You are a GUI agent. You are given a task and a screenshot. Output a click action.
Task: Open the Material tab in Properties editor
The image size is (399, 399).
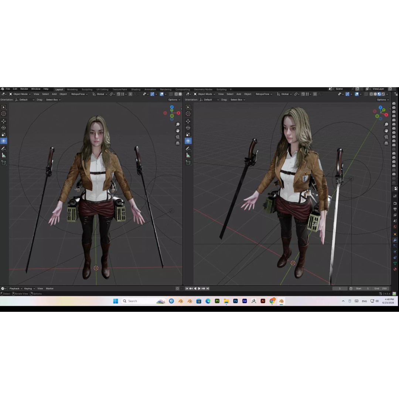tap(395, 269)
